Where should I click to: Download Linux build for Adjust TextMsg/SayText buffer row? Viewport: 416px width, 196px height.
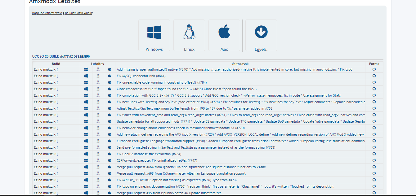[x=98, y=108]
